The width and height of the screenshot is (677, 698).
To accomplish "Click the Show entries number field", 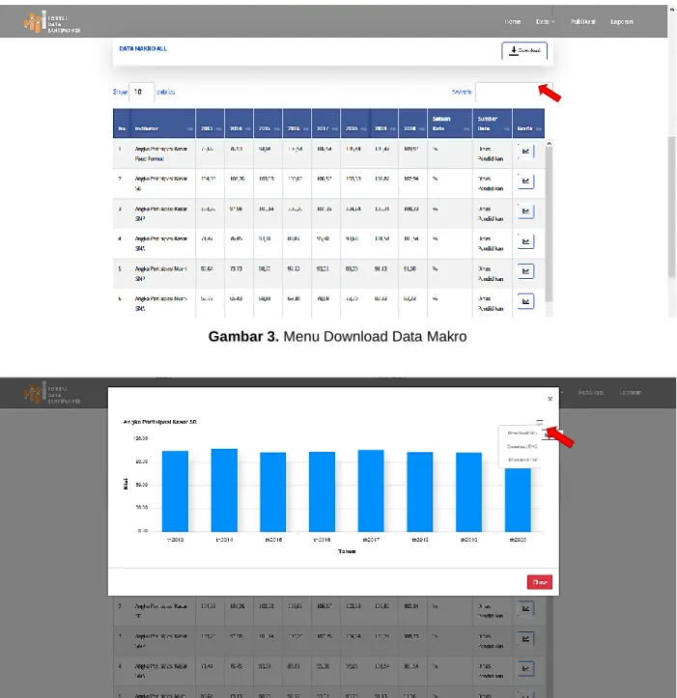I will pyautogui.click(x=142, y=92).
